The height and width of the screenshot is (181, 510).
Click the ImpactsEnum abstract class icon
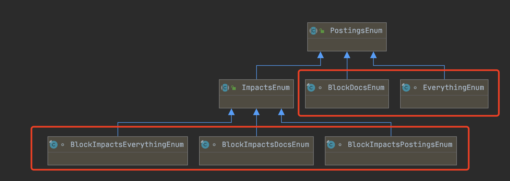pyautogui.click(x=225, y=88)
